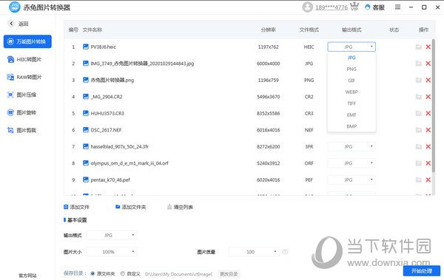Remove DSC_2617.NEF with red X
This screenshot has width=444, height=280.
428,130
